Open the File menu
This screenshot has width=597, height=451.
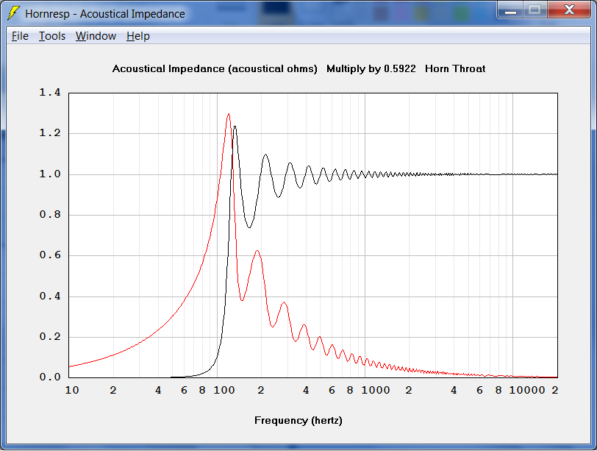(20, 36)
